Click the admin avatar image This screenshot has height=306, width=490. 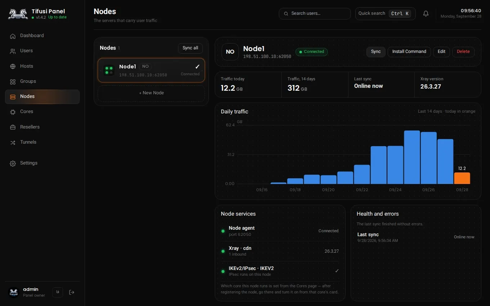coord(14,292)
